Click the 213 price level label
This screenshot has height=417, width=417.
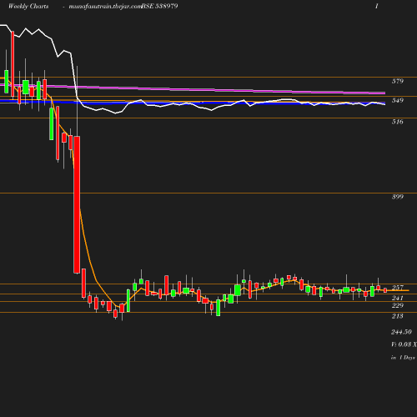[398, 316]
